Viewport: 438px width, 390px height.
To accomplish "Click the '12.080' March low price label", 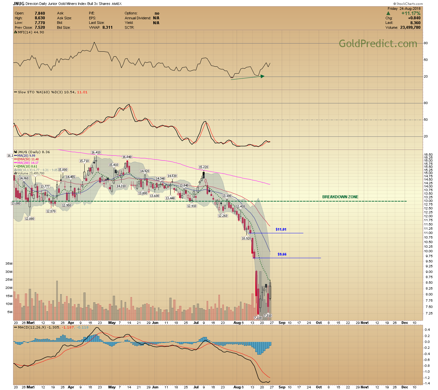I will [29, 219].
